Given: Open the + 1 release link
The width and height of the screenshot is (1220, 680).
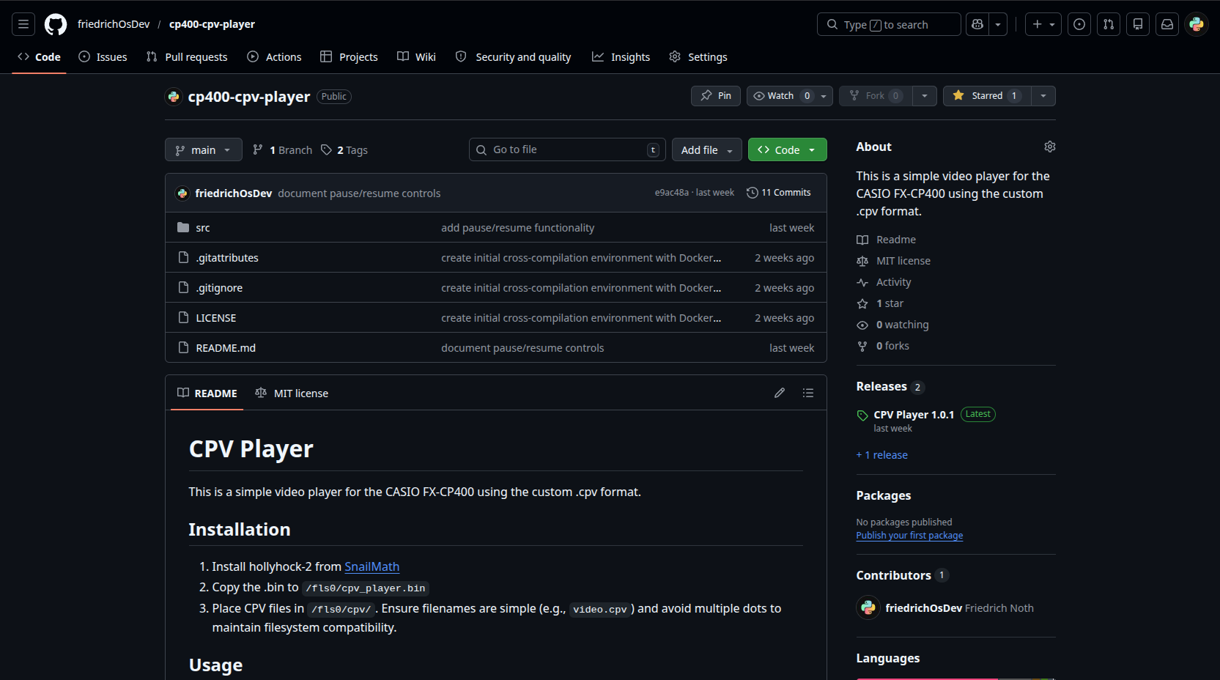Looking at the screenshot, I should tap(882, 455).
